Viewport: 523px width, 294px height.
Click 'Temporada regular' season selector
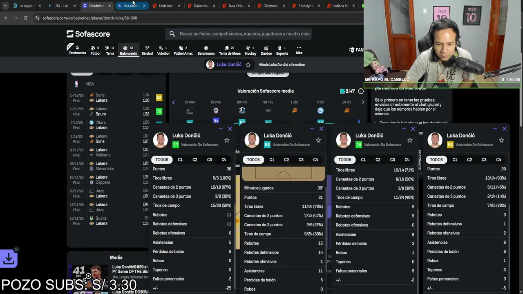click(268, 73)
